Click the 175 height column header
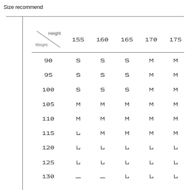The image size is (190, 190). pos(175,40)
